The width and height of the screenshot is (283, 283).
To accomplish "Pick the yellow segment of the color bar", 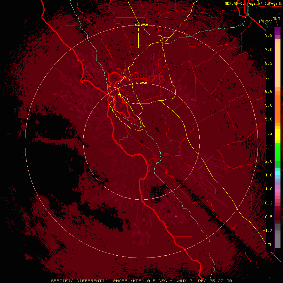I will [x=278, y=135].
